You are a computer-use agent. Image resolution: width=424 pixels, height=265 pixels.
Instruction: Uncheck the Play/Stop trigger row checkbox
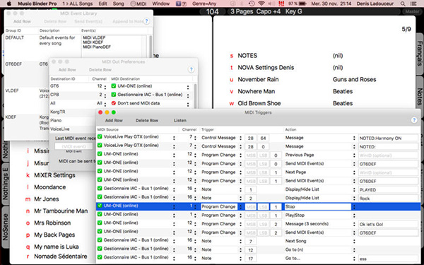tap(100, 214)
